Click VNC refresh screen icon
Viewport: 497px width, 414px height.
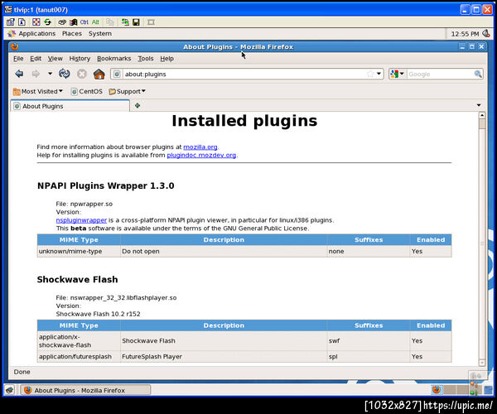tap(47, 22)
